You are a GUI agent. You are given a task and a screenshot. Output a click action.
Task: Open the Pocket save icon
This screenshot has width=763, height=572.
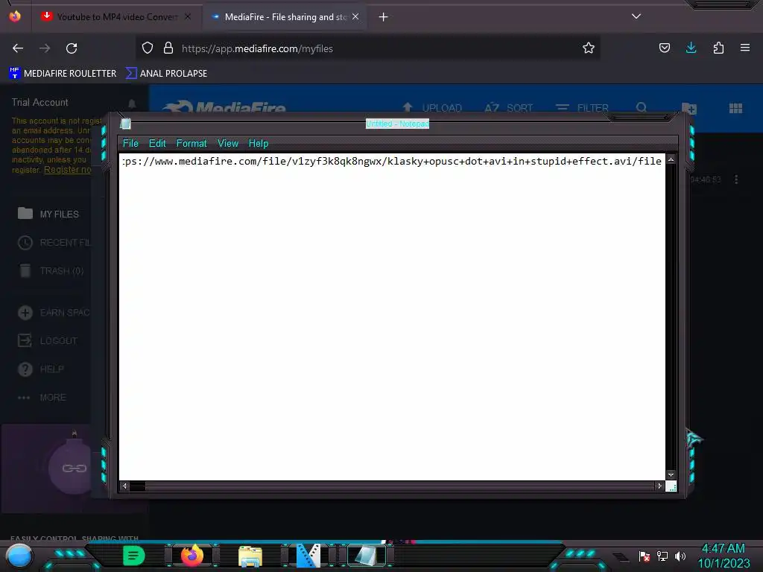pos(664,48)
